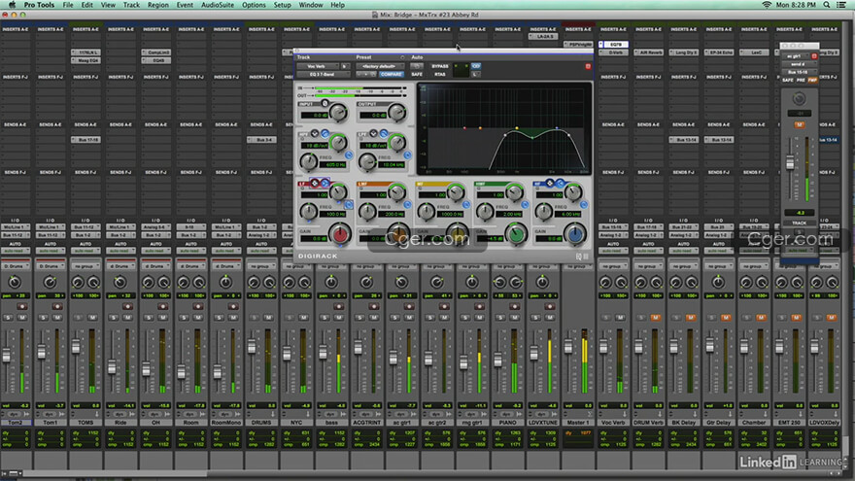Open the 1176LN insert on TOMS track

[85, 52]
